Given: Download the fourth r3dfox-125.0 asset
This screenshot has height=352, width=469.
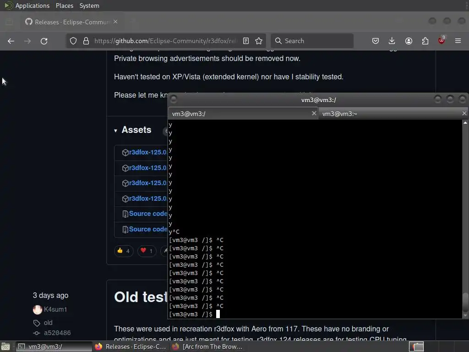Looking at the screenshot, I should coord(148,198).
